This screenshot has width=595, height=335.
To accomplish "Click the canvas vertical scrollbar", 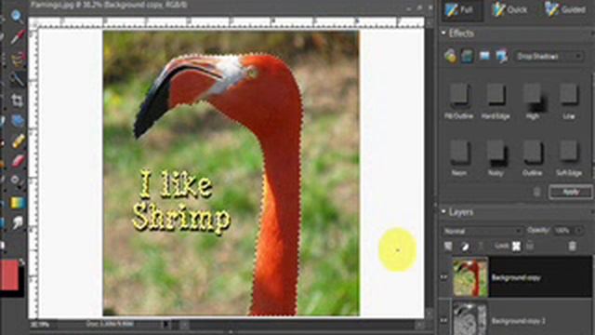I will pos(430,167).
